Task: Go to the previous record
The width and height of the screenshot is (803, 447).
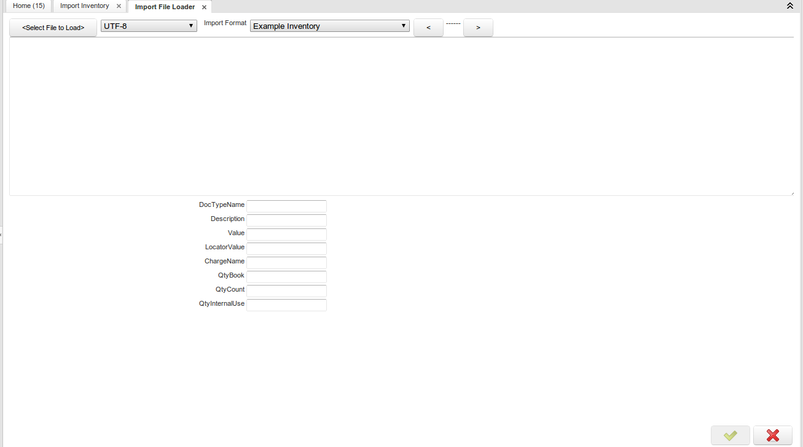Action: pos(428,28)
